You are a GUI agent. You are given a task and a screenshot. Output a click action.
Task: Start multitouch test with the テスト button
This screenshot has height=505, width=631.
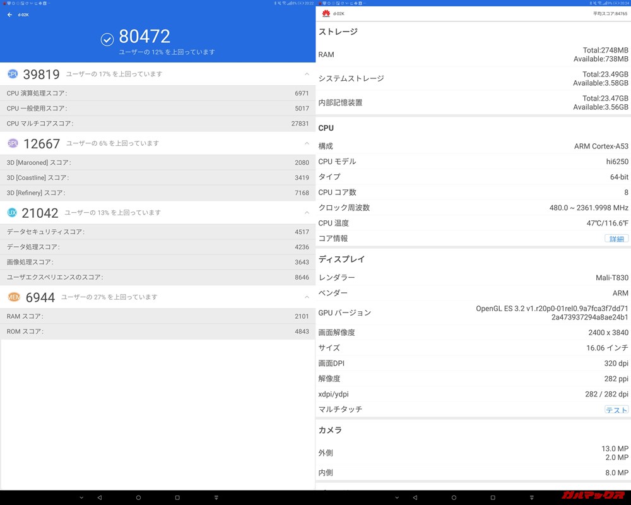point(615,410)
